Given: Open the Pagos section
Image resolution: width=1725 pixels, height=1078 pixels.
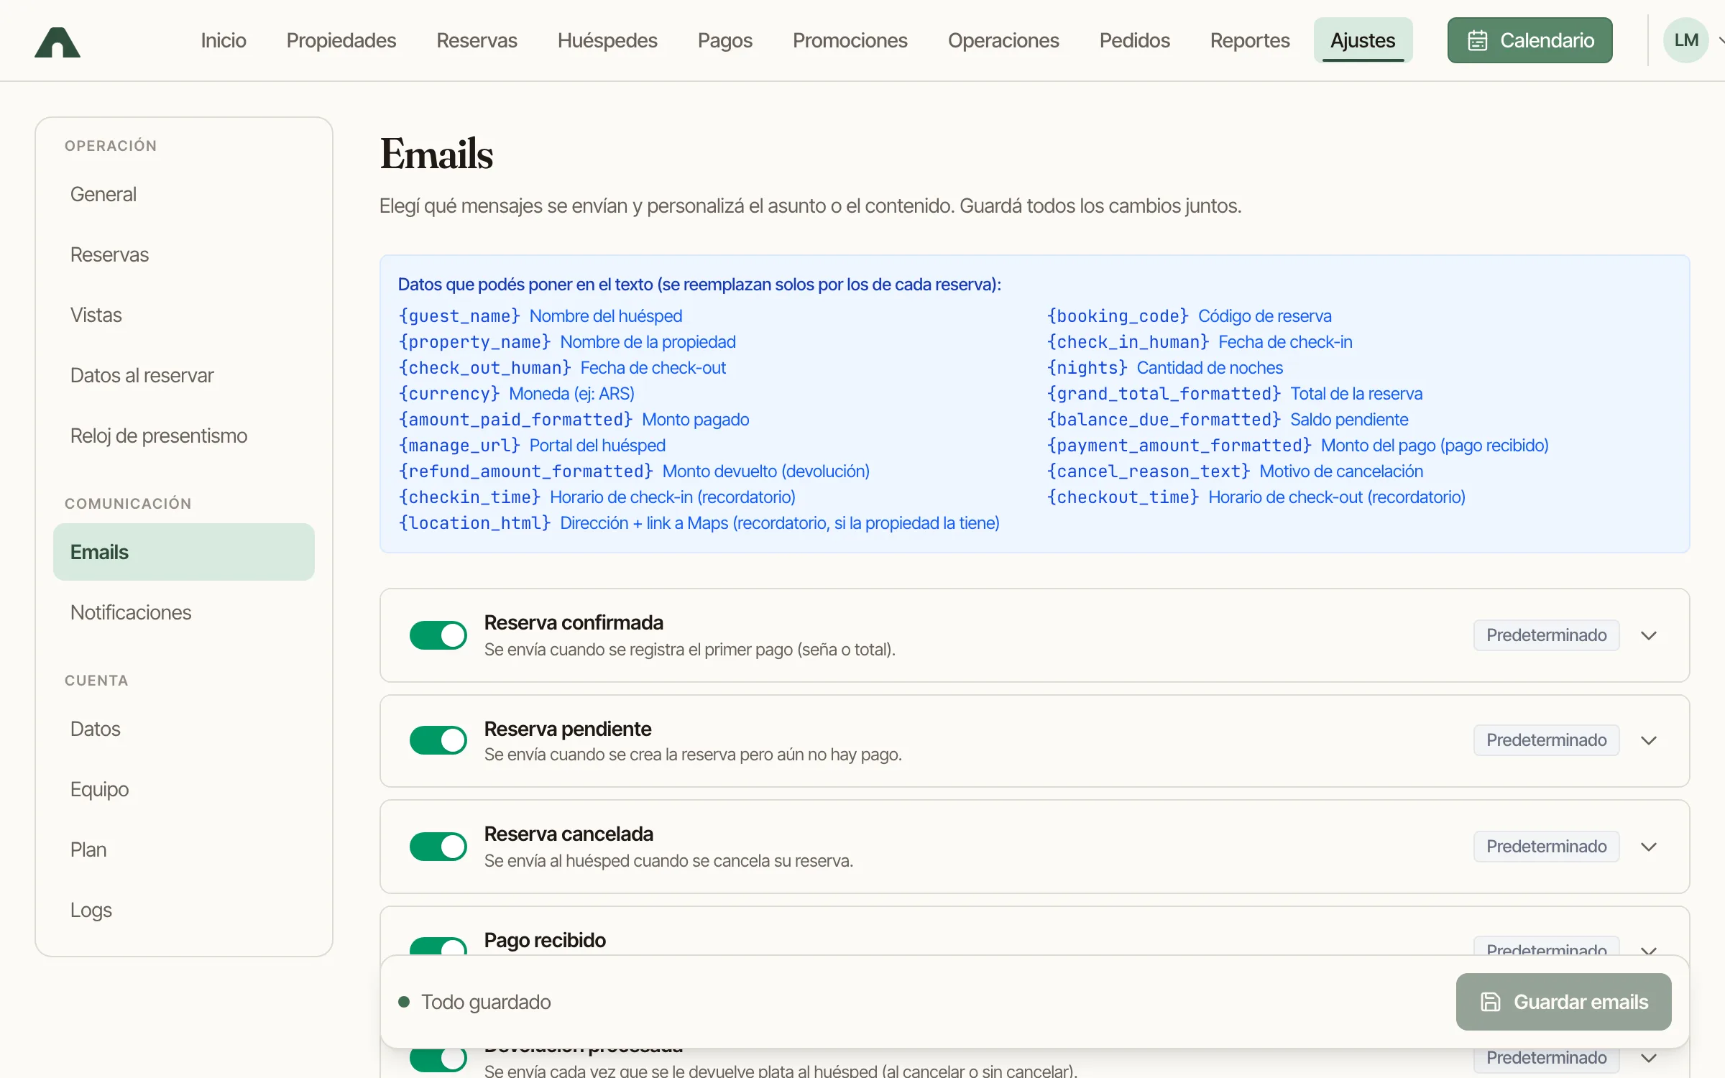Looking at the screenshot, I should click(724, 40).
